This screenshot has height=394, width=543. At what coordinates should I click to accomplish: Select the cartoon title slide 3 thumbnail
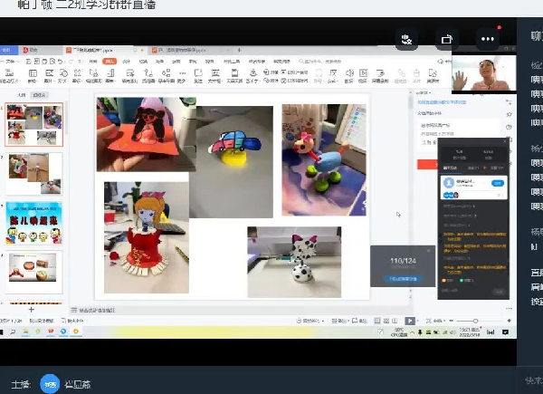[34, 224]
